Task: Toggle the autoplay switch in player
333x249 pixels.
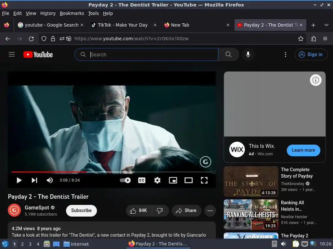Action: 125,180
